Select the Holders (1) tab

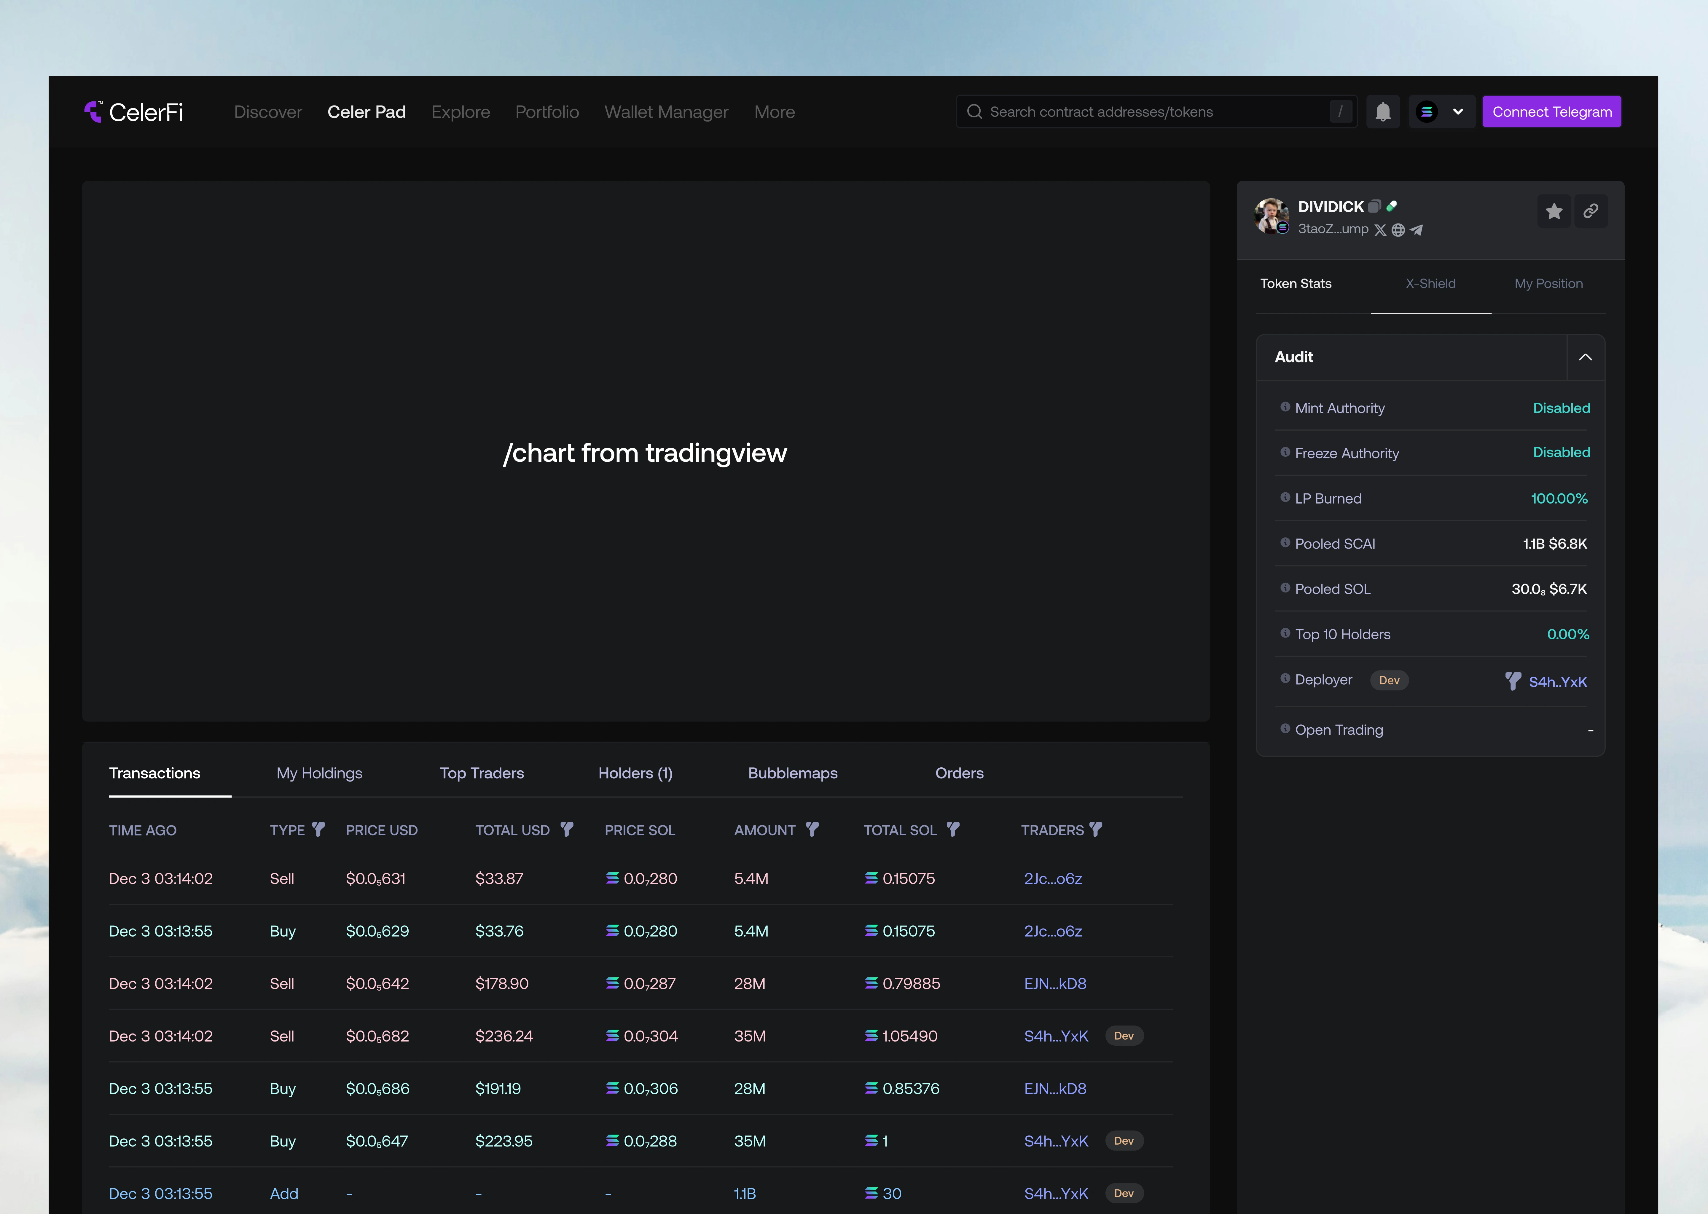coord(636,774)
